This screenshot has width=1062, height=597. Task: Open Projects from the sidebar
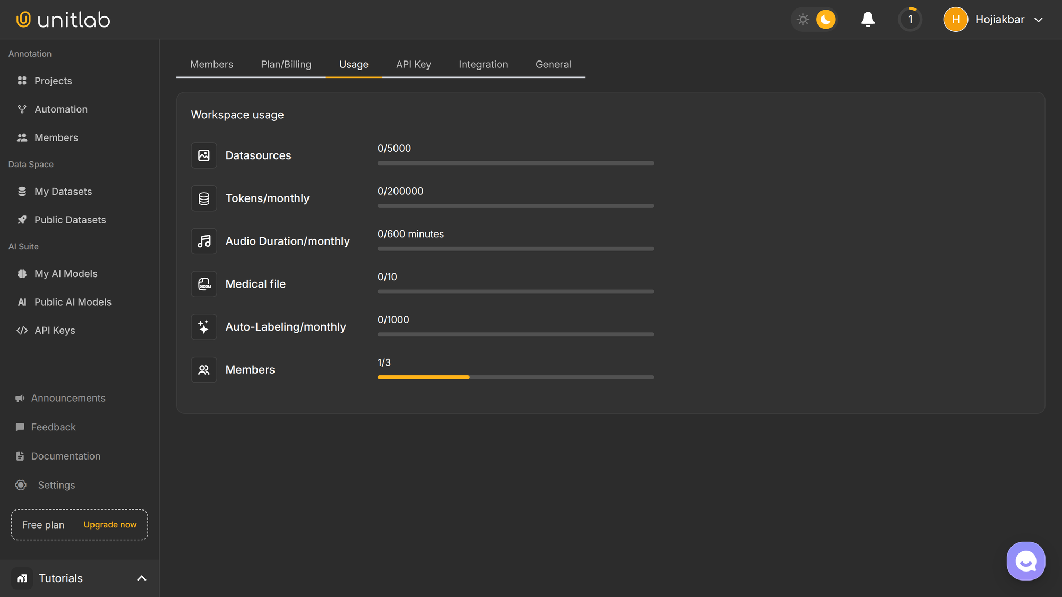coord(53,81)
